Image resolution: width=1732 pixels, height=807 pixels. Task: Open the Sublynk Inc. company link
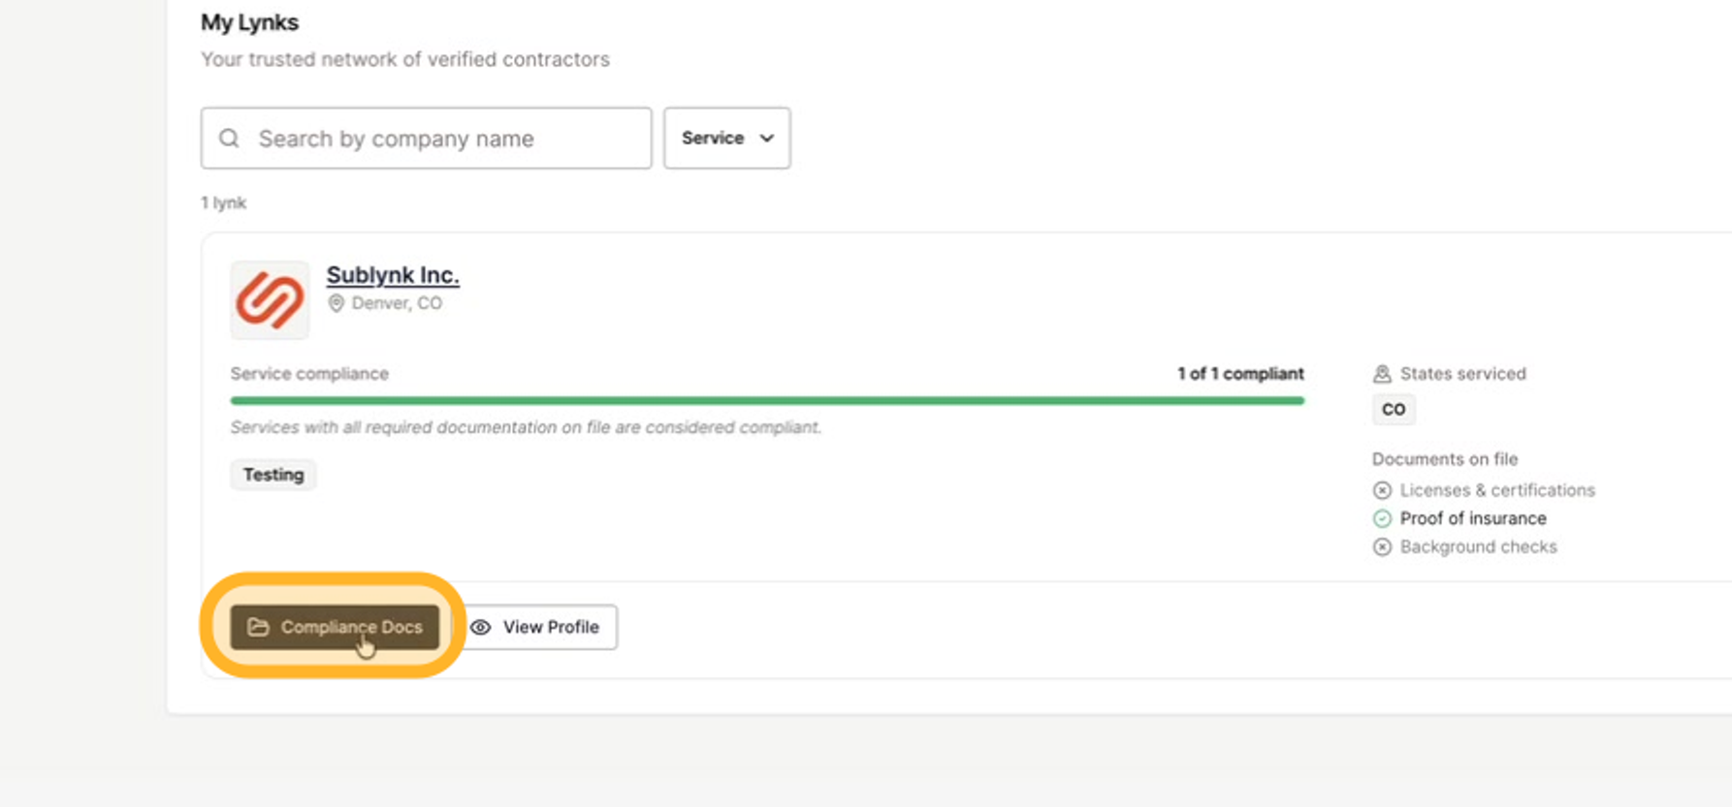(x=393, y=275)
